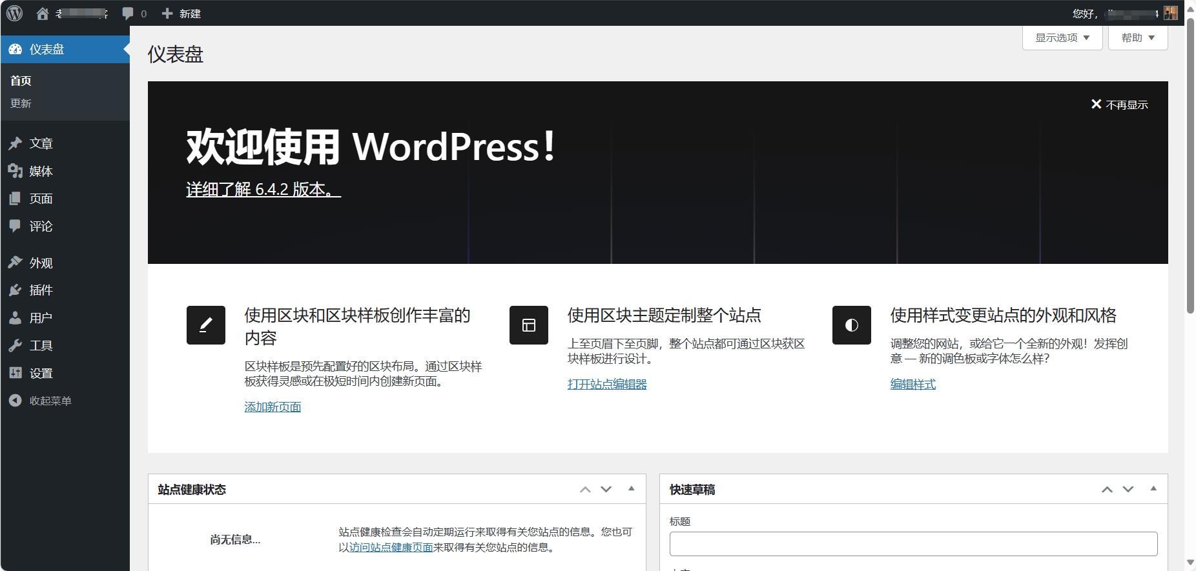Move 快速草稿 panel down
This screenshot has width=1196, height=571.
point(1128,489)
